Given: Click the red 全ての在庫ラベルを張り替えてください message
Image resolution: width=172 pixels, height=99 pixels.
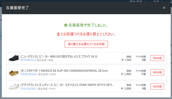Looking at the screenshot, I should click(86, 34).
